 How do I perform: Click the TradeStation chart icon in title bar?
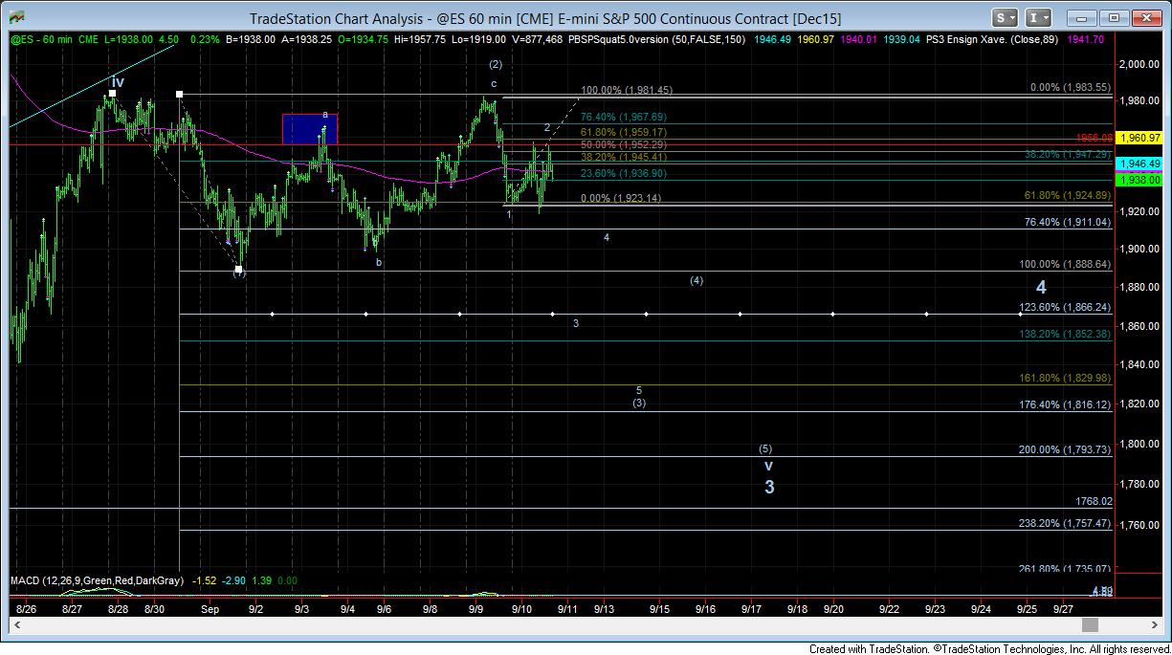click(18, 17)
